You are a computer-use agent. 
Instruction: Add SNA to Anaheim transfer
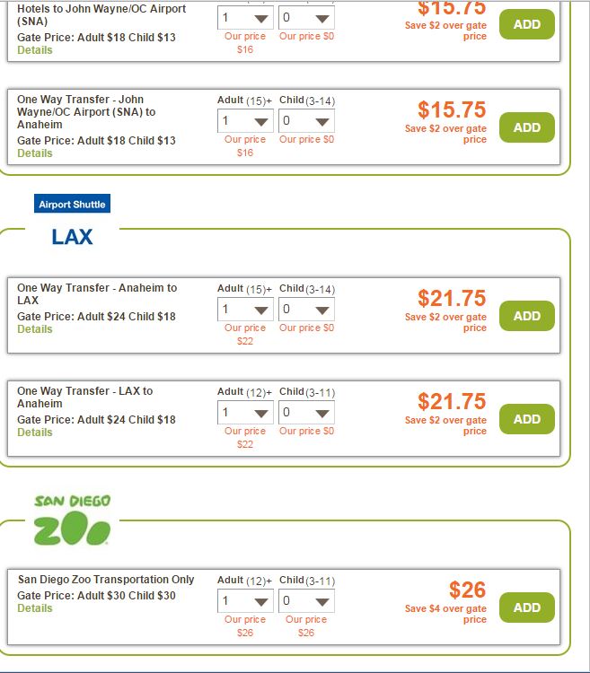point(526,127)
